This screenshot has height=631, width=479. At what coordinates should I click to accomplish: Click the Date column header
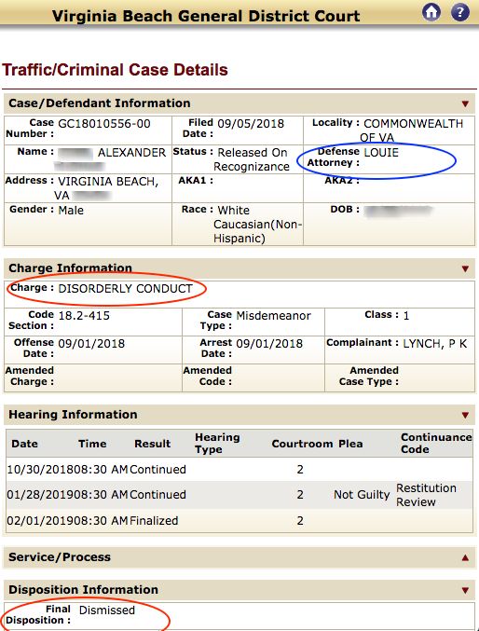point(24,444)
